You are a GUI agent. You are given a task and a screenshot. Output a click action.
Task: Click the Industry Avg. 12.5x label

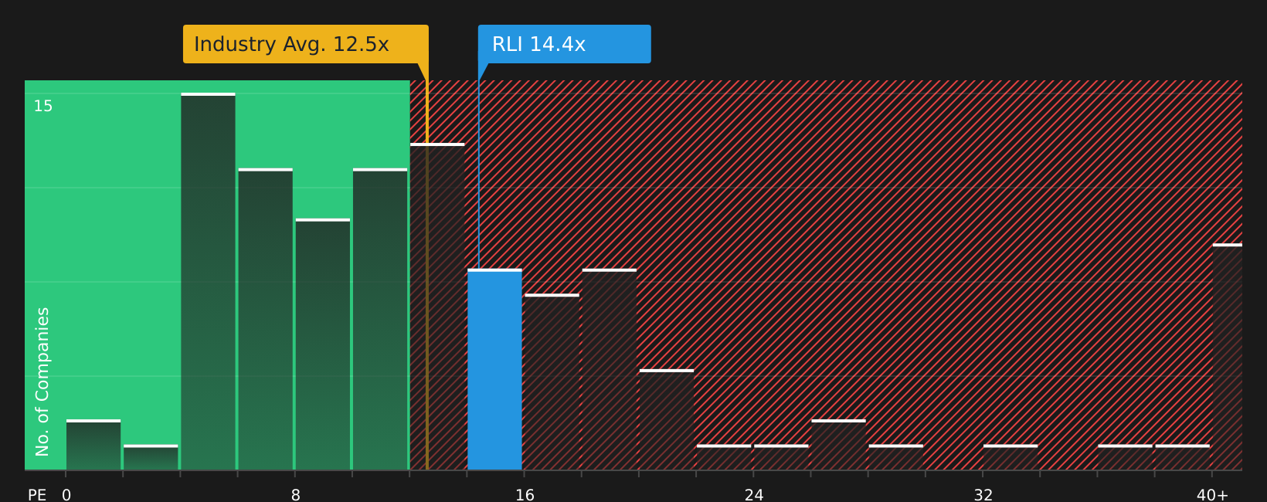[x=305, y=44]
